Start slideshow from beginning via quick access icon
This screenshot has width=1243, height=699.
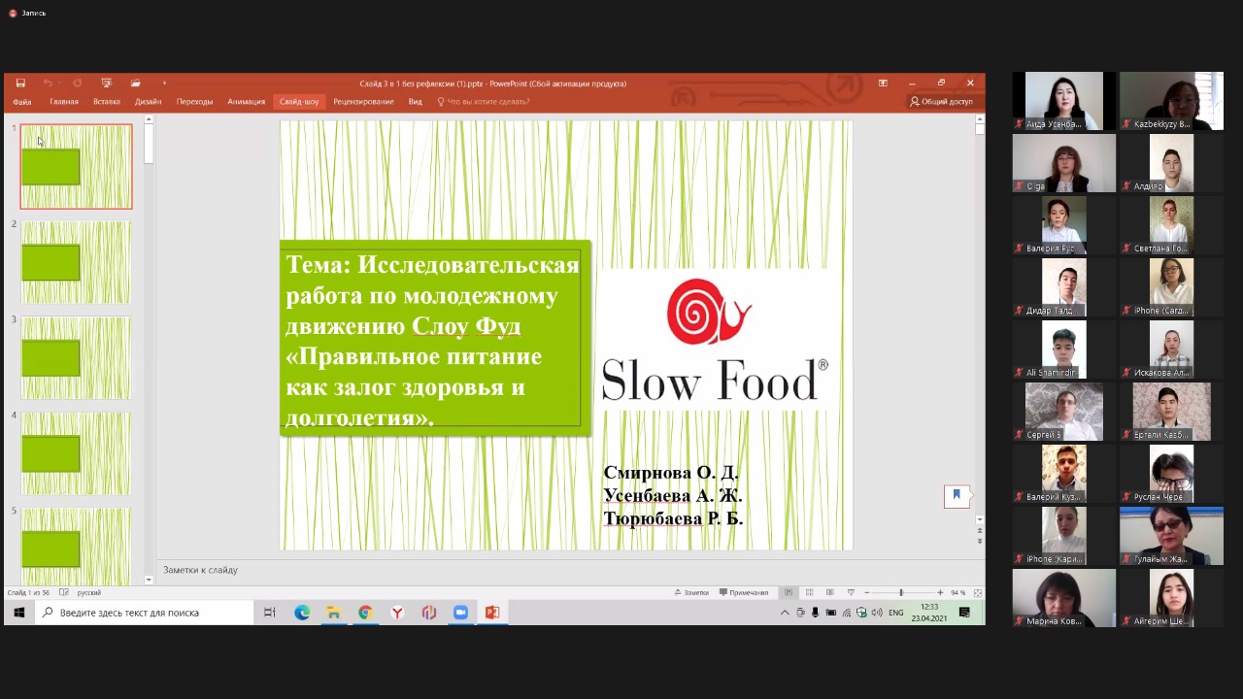pos(107,83)
